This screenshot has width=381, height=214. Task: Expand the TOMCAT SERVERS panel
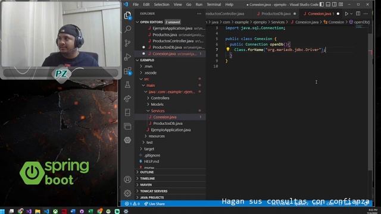170,191
